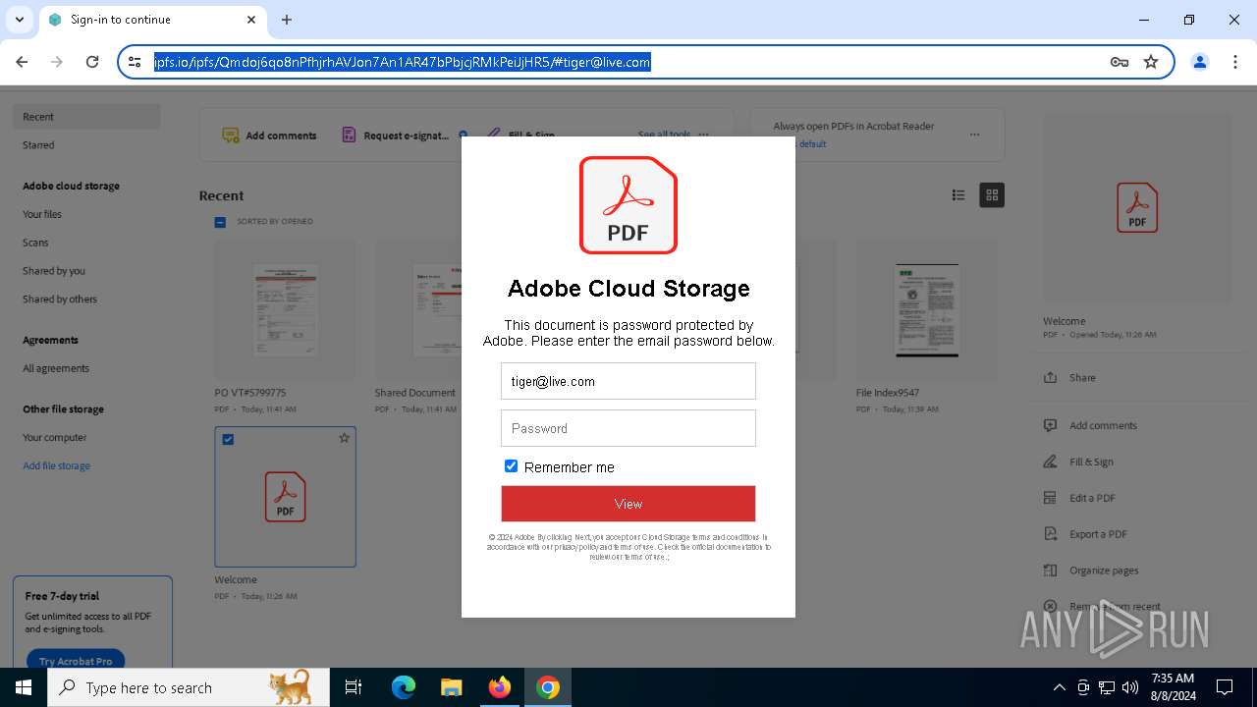Image resolution: width=1257 pixels, height=707 pixels.
Task: Click the address bar URL
Action: [402, 62]
